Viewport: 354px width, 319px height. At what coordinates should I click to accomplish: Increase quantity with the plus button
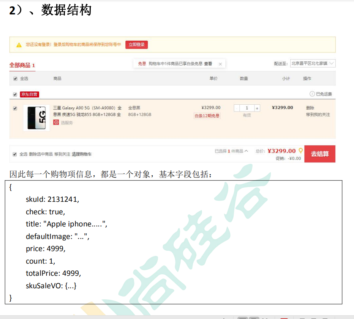tap(257, 108)
